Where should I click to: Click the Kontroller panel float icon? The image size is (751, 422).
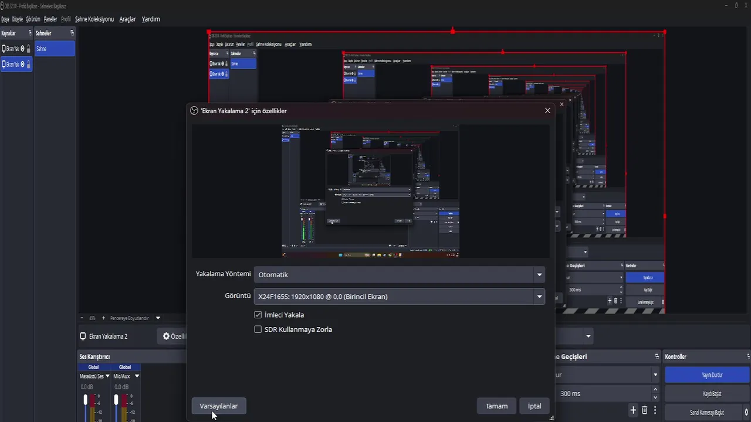(x=748, y=356)
